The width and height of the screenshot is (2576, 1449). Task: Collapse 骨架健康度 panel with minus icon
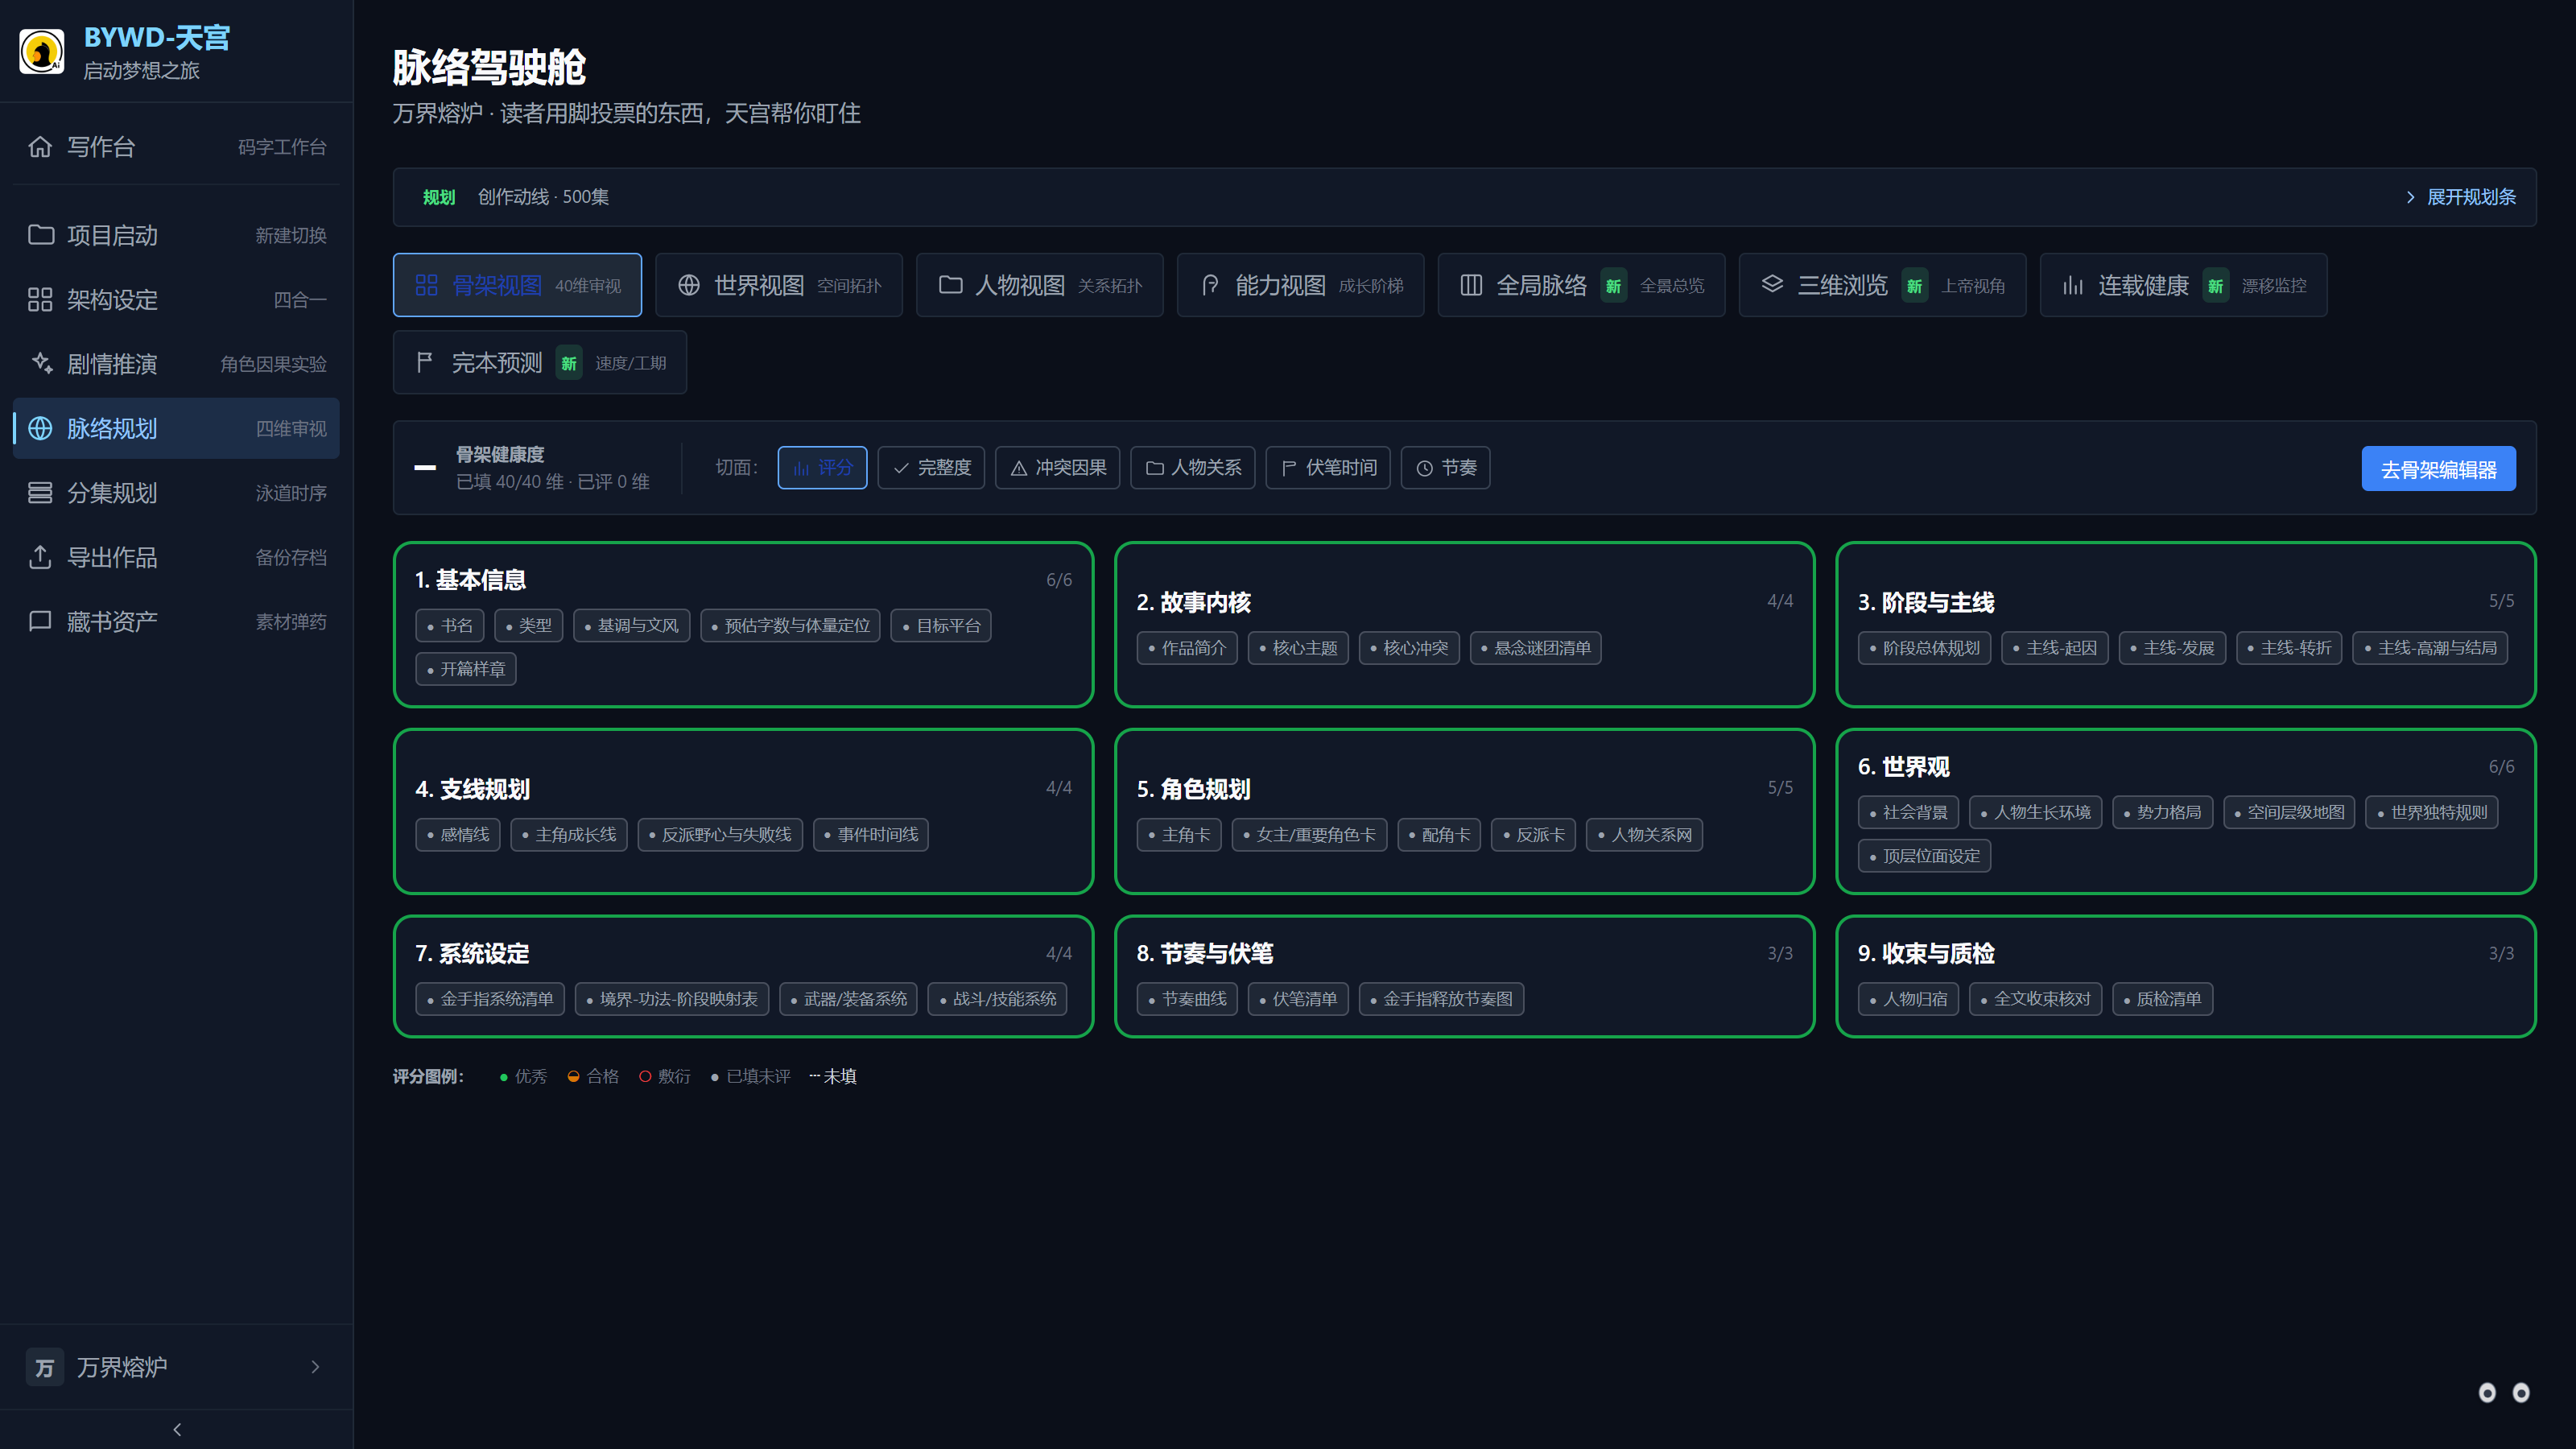(x=425, y=468)
